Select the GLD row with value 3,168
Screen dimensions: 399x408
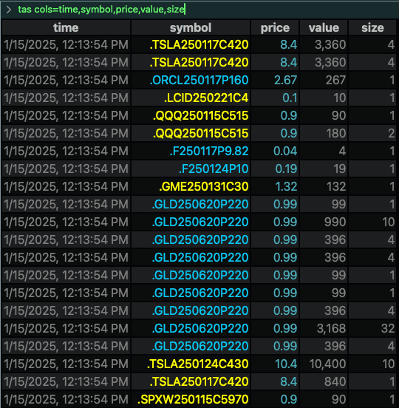coord(199,328)
